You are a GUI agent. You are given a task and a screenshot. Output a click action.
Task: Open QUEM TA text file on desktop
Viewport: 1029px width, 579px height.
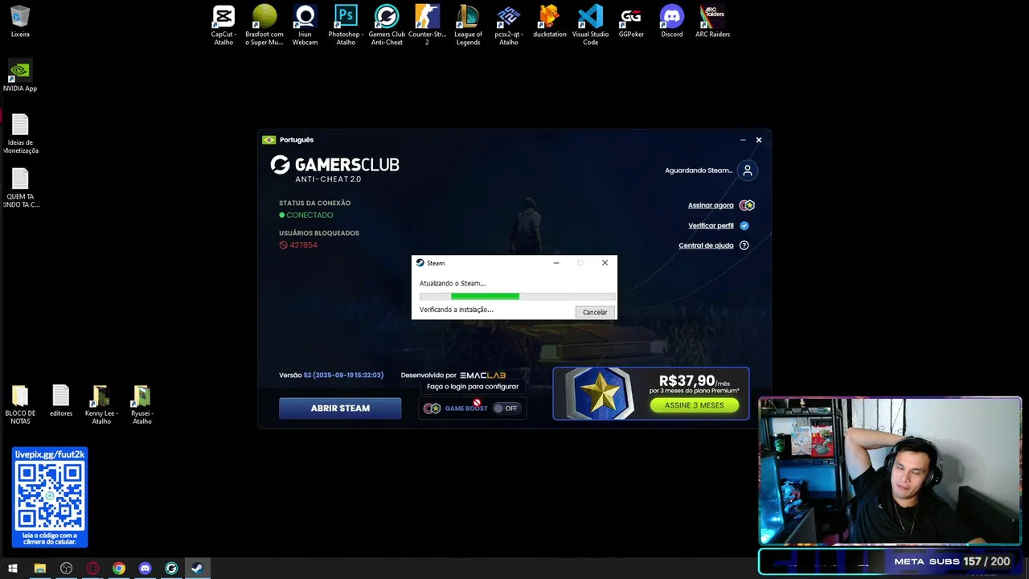(x=20, y=188)
